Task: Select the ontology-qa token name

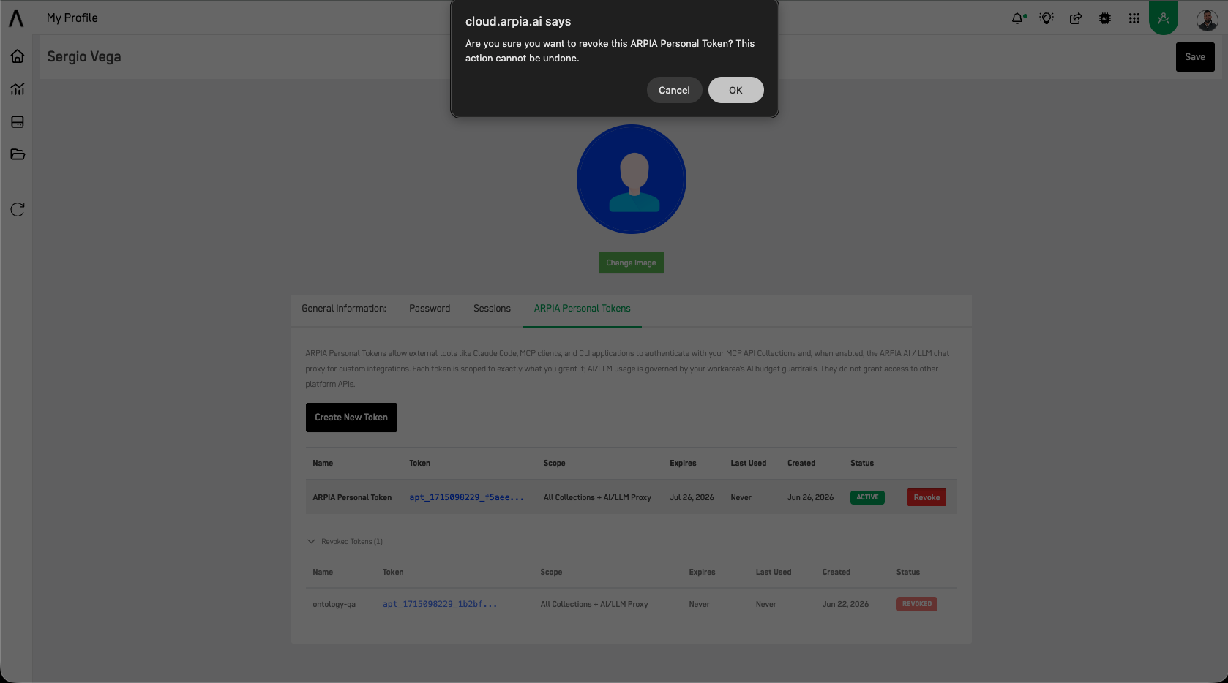Action: [334, 604]
